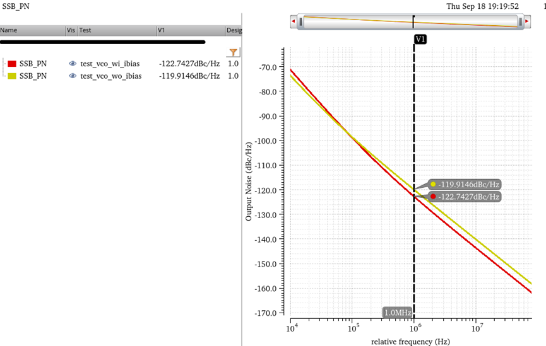This screenshot has height=346, width=546.
Task: Click the yellow color swatch of SSB_PN
Action: [12, 76]
